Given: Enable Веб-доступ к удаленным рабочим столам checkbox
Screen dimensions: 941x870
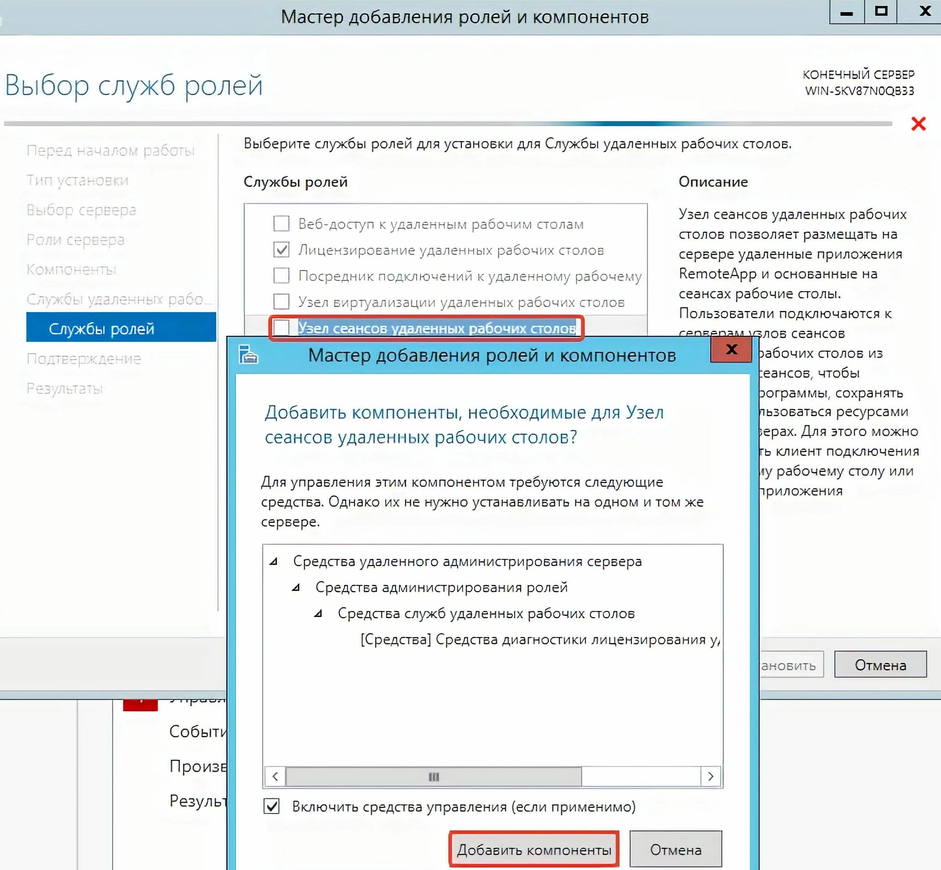Looking at the screenshot, I should pos(281,223).
